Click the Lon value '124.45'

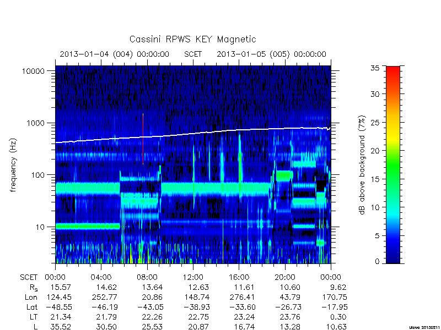pos(58,297)
